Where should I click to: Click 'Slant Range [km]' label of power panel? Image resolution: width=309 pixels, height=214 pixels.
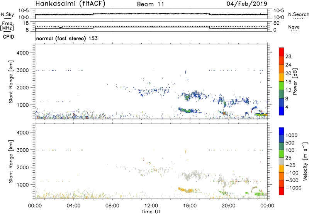[11, 82]
